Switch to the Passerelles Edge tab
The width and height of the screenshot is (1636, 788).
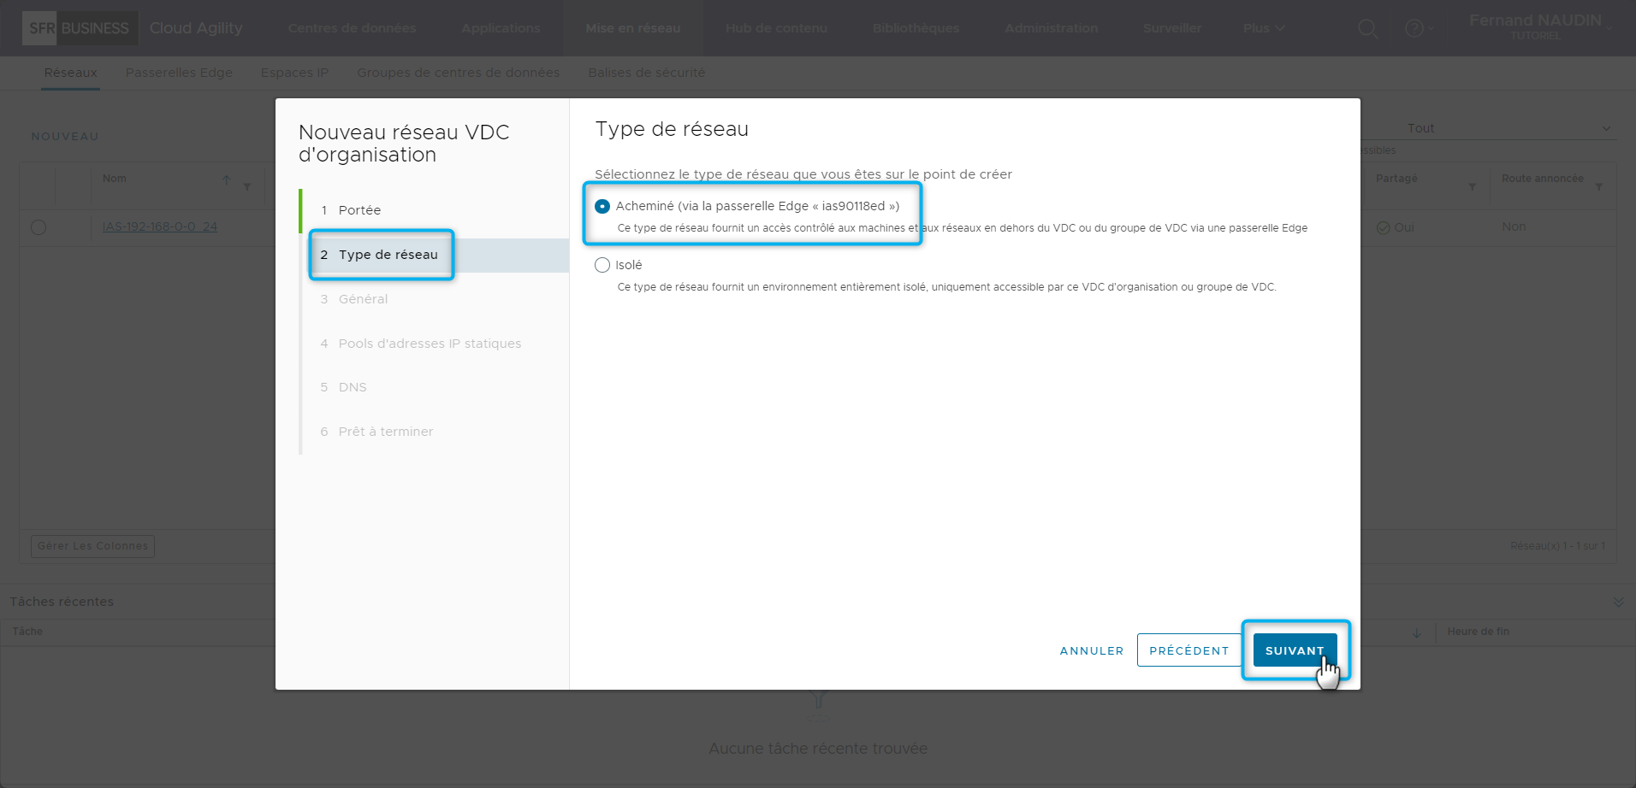point(179,73)
